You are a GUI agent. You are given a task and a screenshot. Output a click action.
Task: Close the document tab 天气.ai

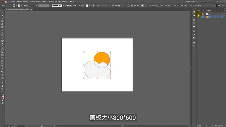point(31,10)
